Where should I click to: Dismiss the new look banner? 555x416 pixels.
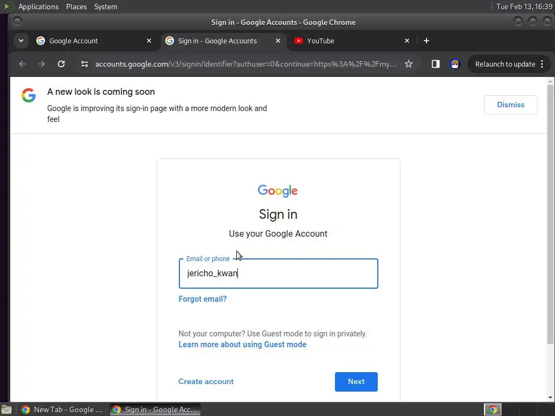[511, 105]
